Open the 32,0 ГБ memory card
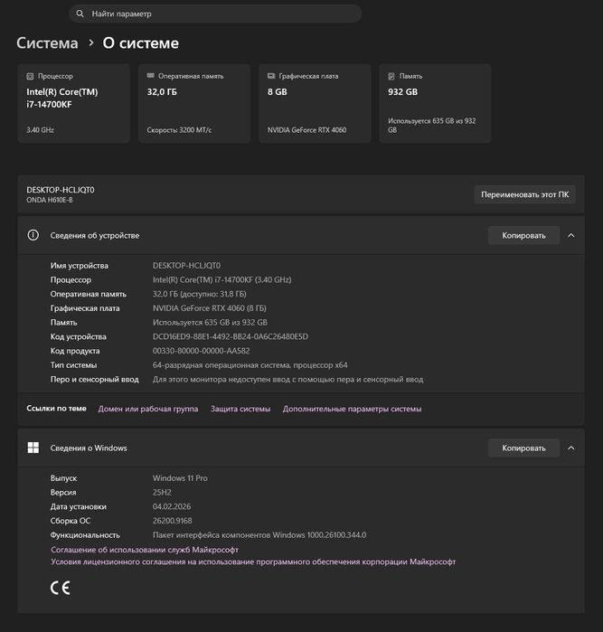 click(194, 103)
